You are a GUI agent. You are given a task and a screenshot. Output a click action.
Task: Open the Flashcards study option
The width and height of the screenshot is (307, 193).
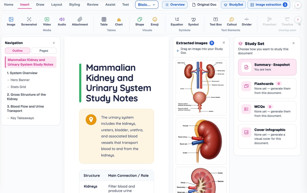tap(267, 88)
